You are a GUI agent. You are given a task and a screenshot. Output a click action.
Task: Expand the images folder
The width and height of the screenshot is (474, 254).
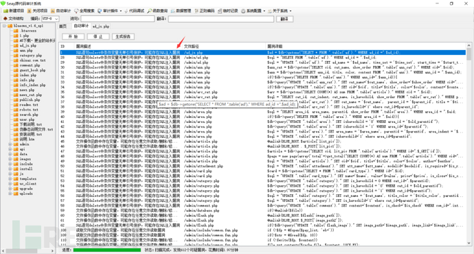(10, 159)
